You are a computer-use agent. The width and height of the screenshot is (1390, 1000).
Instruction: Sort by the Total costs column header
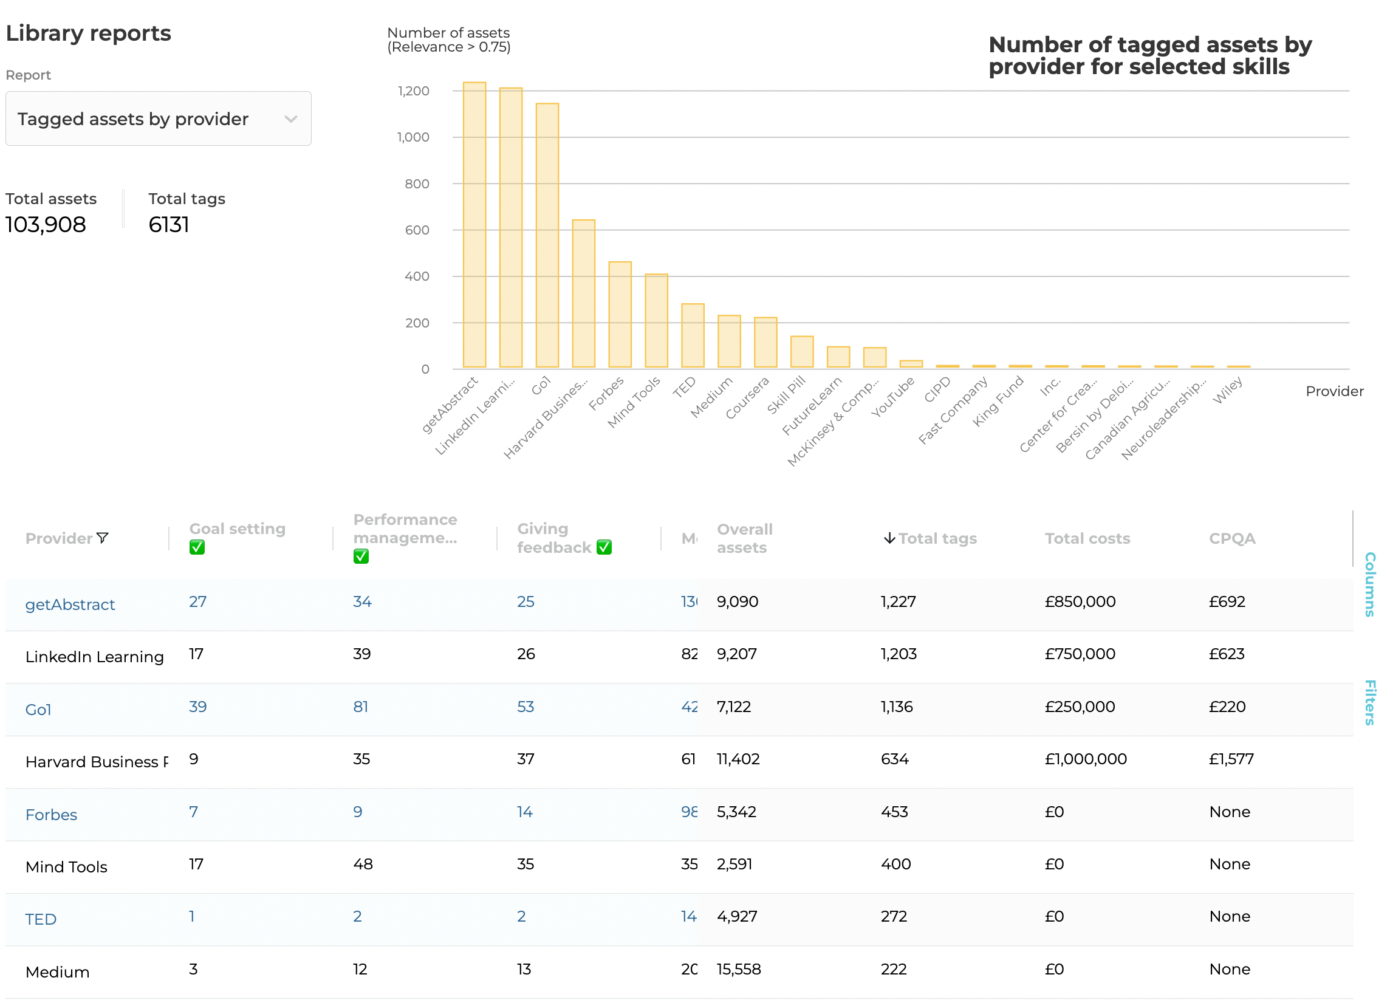1087,539
